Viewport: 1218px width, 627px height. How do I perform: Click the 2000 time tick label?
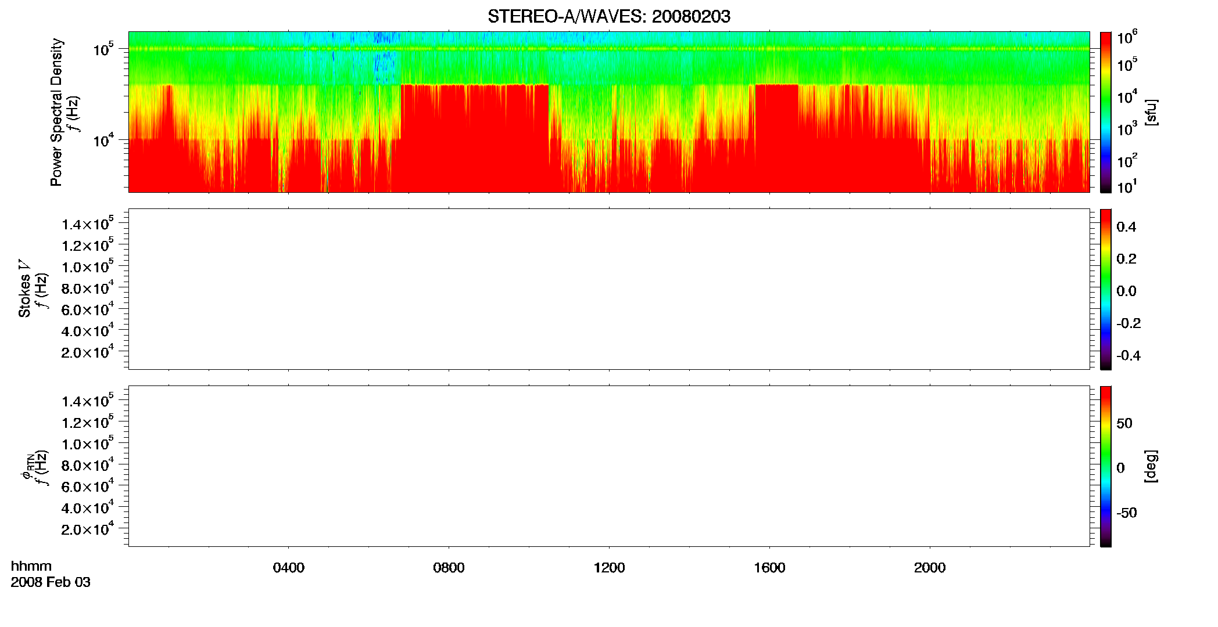930,568
